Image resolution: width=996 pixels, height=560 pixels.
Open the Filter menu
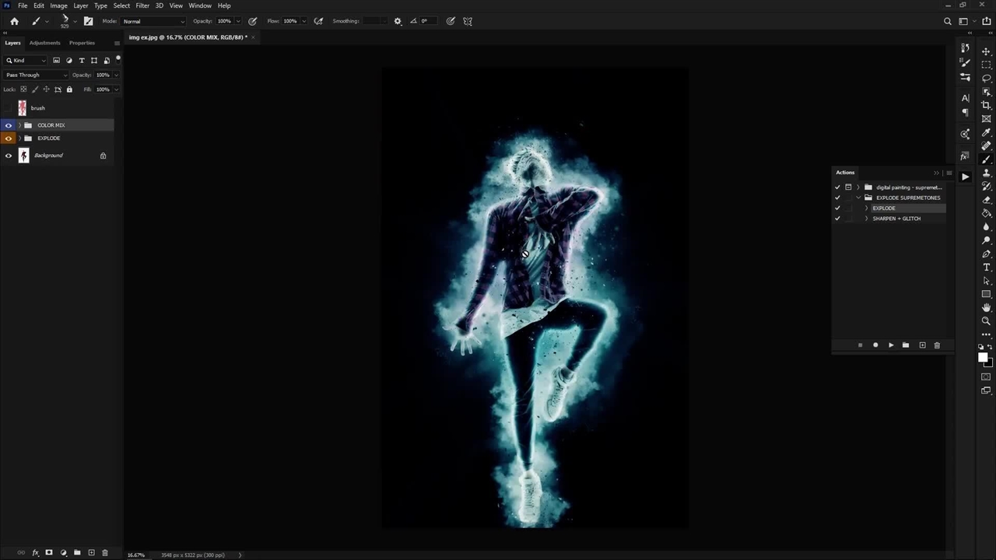click(142, 5)
